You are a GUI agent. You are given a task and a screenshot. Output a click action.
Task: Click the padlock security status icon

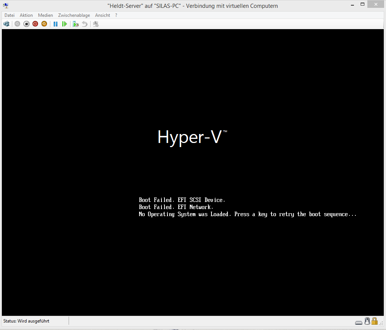coord(374,321)
